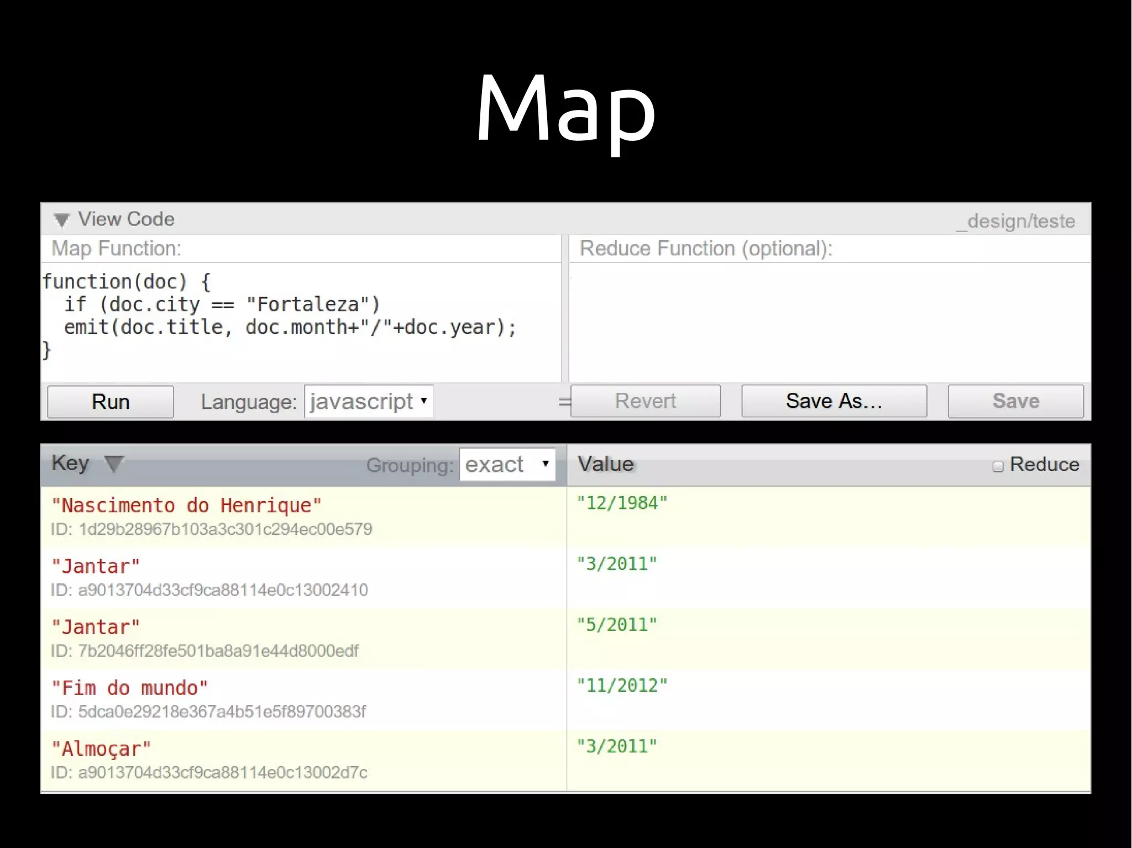Click the Key column header label
1132x848 pixels.
[x=70, y=463]
